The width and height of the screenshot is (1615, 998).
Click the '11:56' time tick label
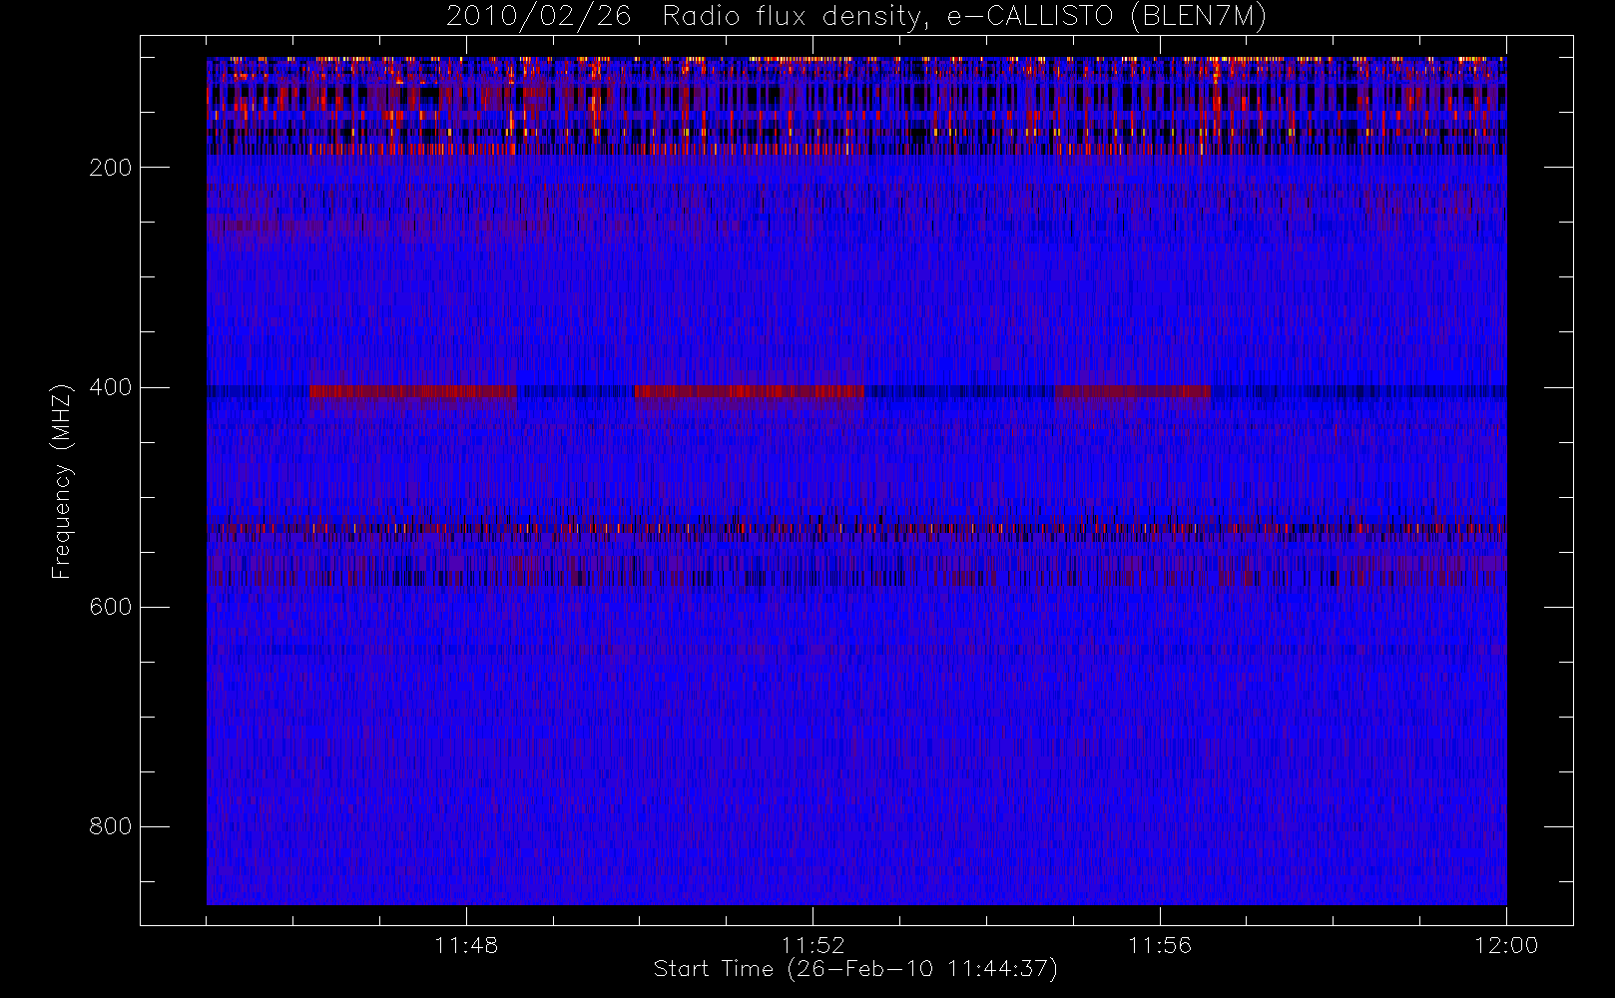click(1160, 945)
